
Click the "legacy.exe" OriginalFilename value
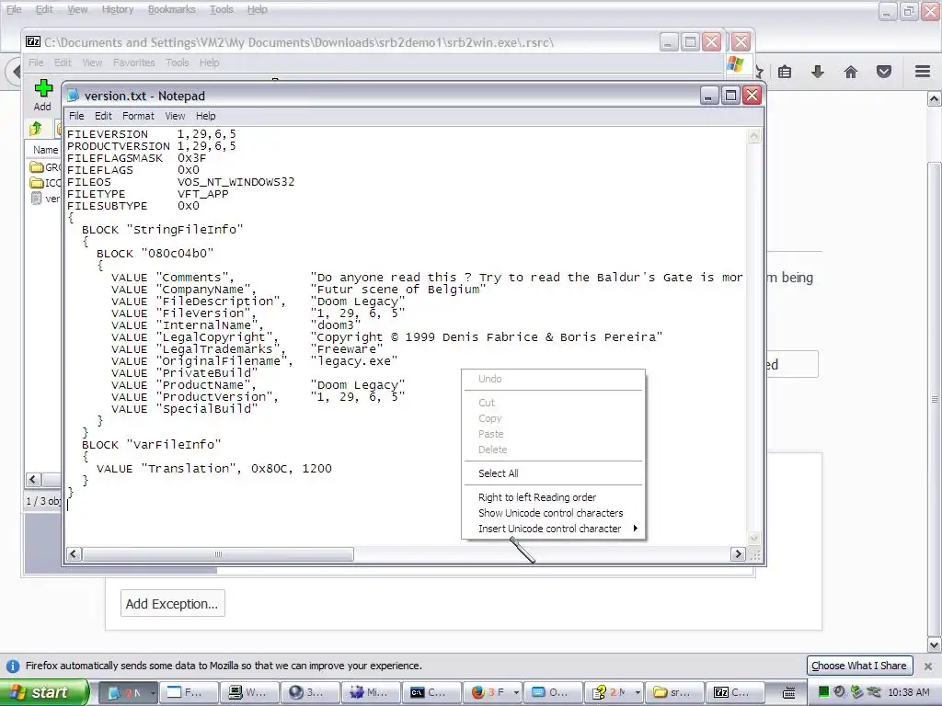pyautogui.click(x=354, y=360)
